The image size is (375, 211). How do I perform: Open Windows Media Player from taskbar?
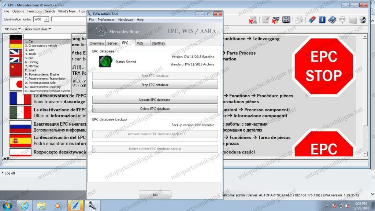[x=57, y=206]
